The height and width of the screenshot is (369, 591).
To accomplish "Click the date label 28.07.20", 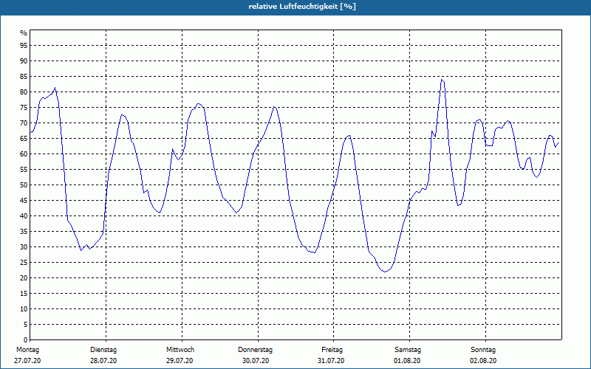I will (103, 361).
